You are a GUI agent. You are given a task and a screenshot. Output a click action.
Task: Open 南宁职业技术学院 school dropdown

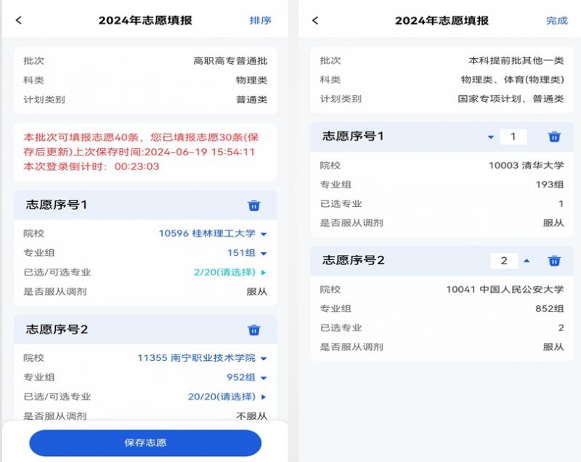click(203, 358)
